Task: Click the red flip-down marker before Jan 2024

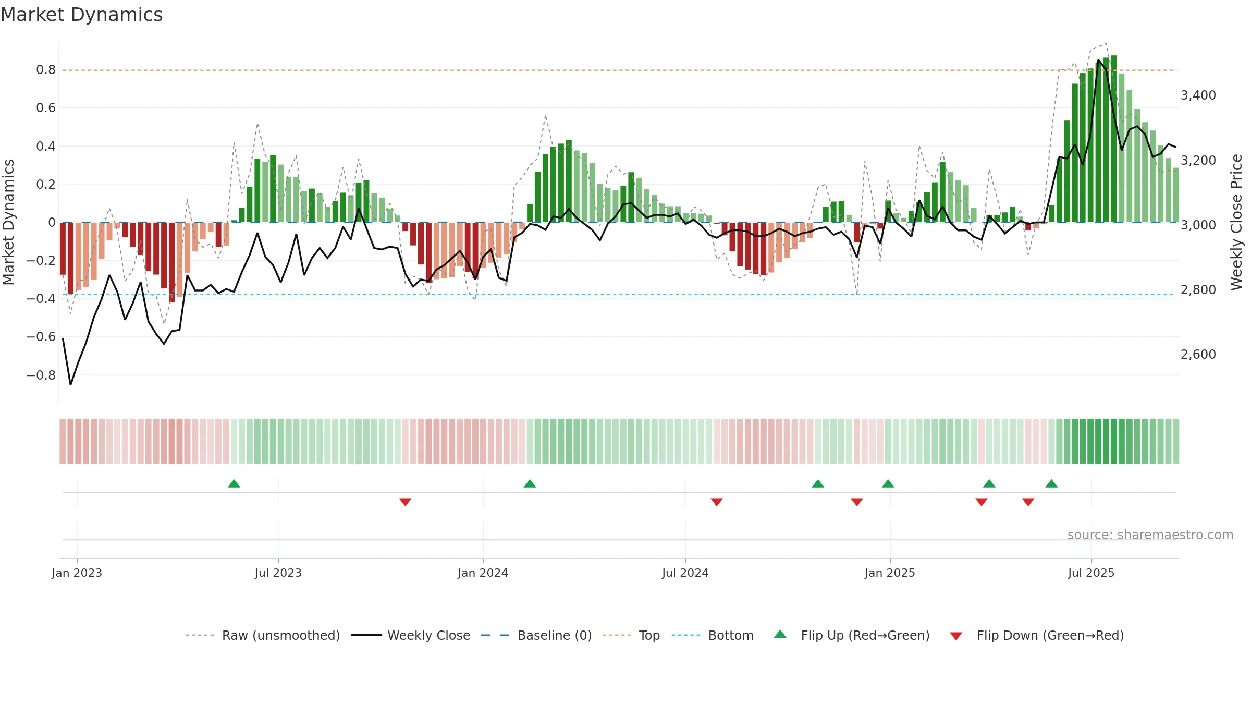Action: 406,502
